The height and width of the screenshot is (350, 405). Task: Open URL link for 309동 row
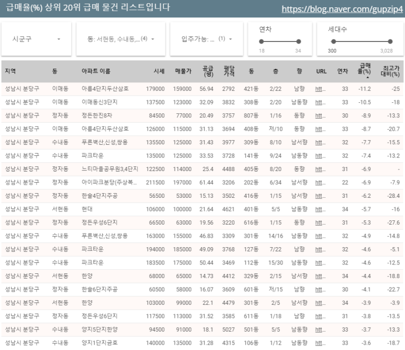(320, 143)
